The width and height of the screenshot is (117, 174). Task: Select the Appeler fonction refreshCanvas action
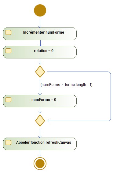click(40, 144)
